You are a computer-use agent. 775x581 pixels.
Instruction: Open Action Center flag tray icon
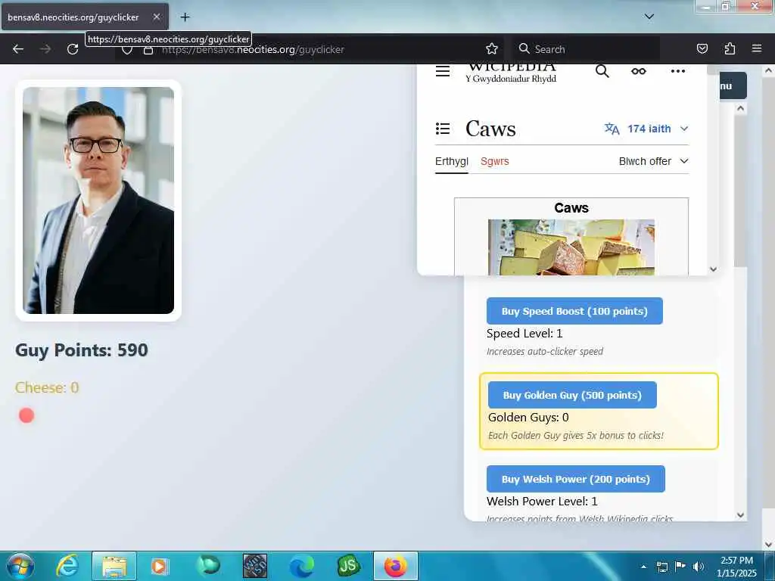tap(680, 567)
